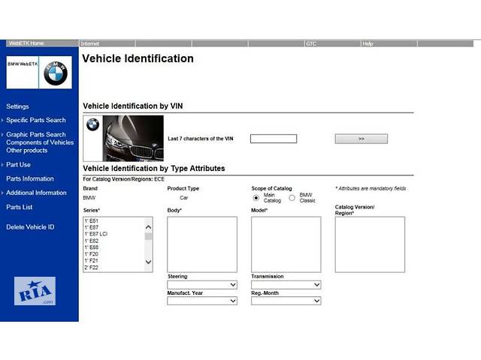
Task: Select the BMW Classic radio button
Action: click(292, 198)
